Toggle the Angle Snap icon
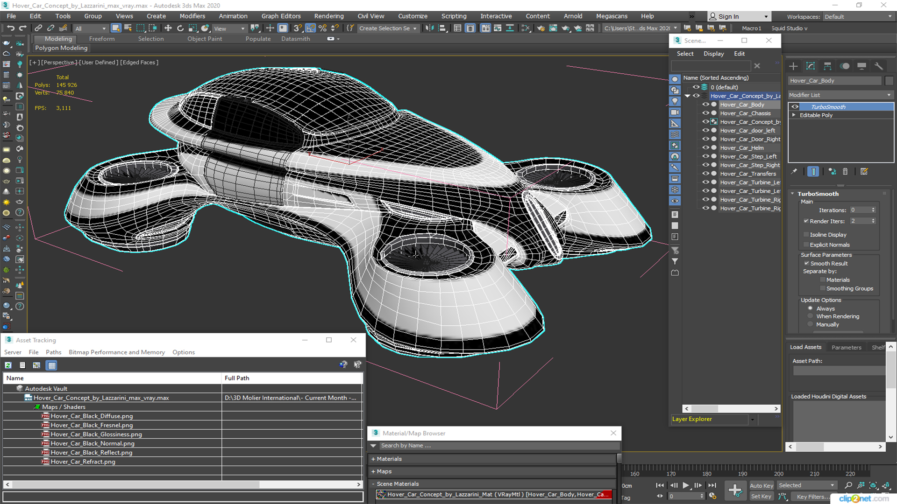Viewport: 897px width, 504px height. (311, 28)
